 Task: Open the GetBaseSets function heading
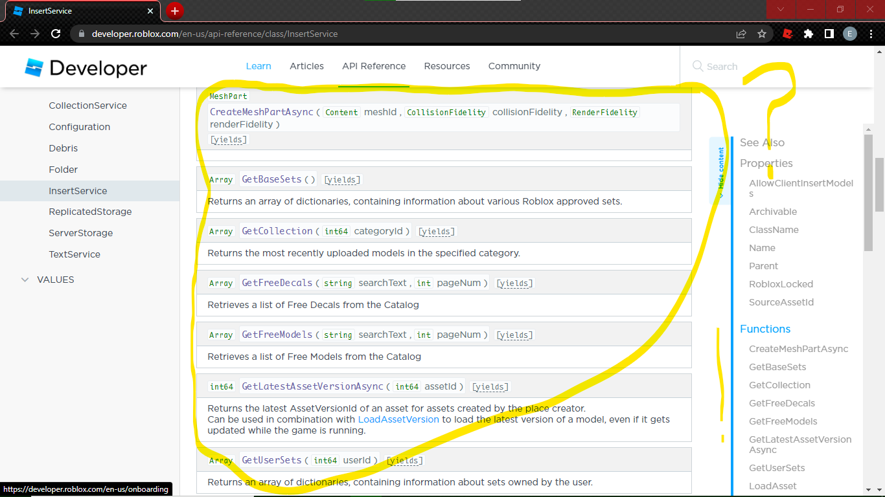point(271,179)
